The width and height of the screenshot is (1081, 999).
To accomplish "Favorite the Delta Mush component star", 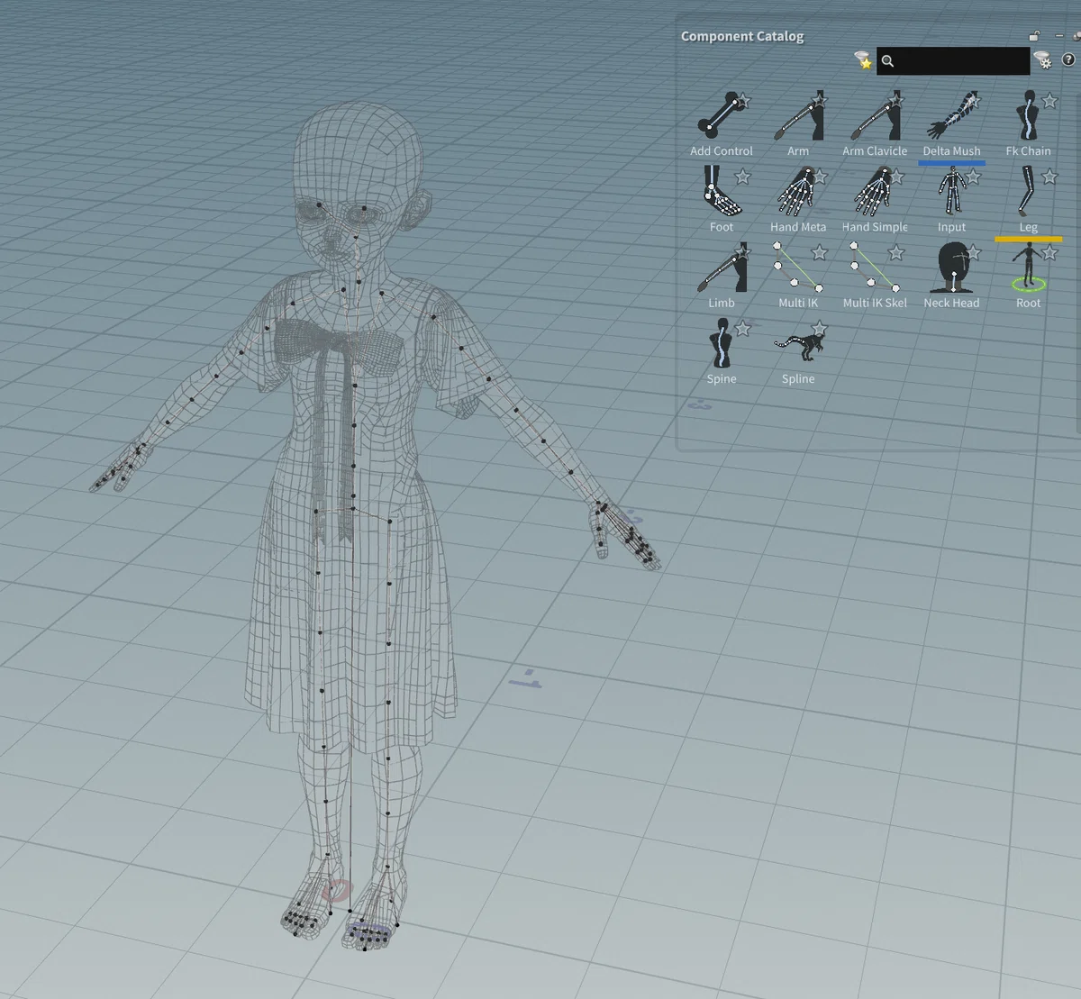I will 973,101.
